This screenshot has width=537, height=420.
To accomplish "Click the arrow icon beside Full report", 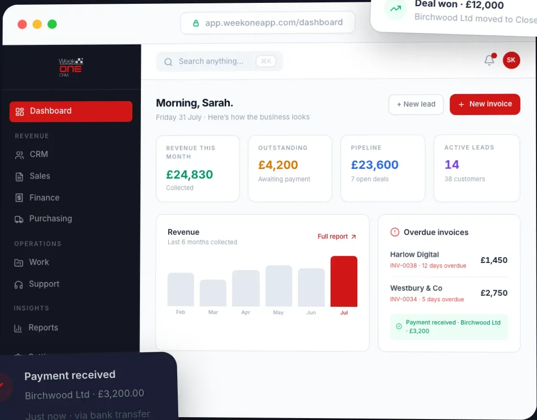I will coord(354,237).
